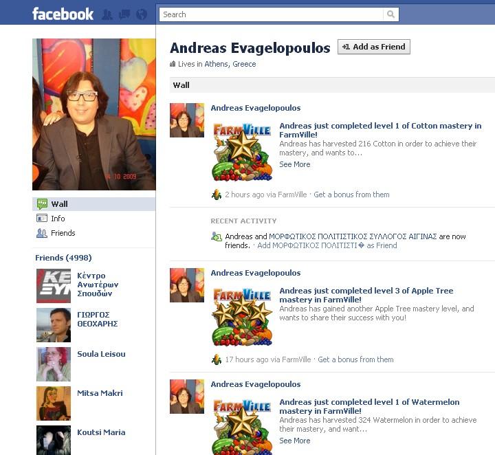Click in the Search input field

[272, 14]
